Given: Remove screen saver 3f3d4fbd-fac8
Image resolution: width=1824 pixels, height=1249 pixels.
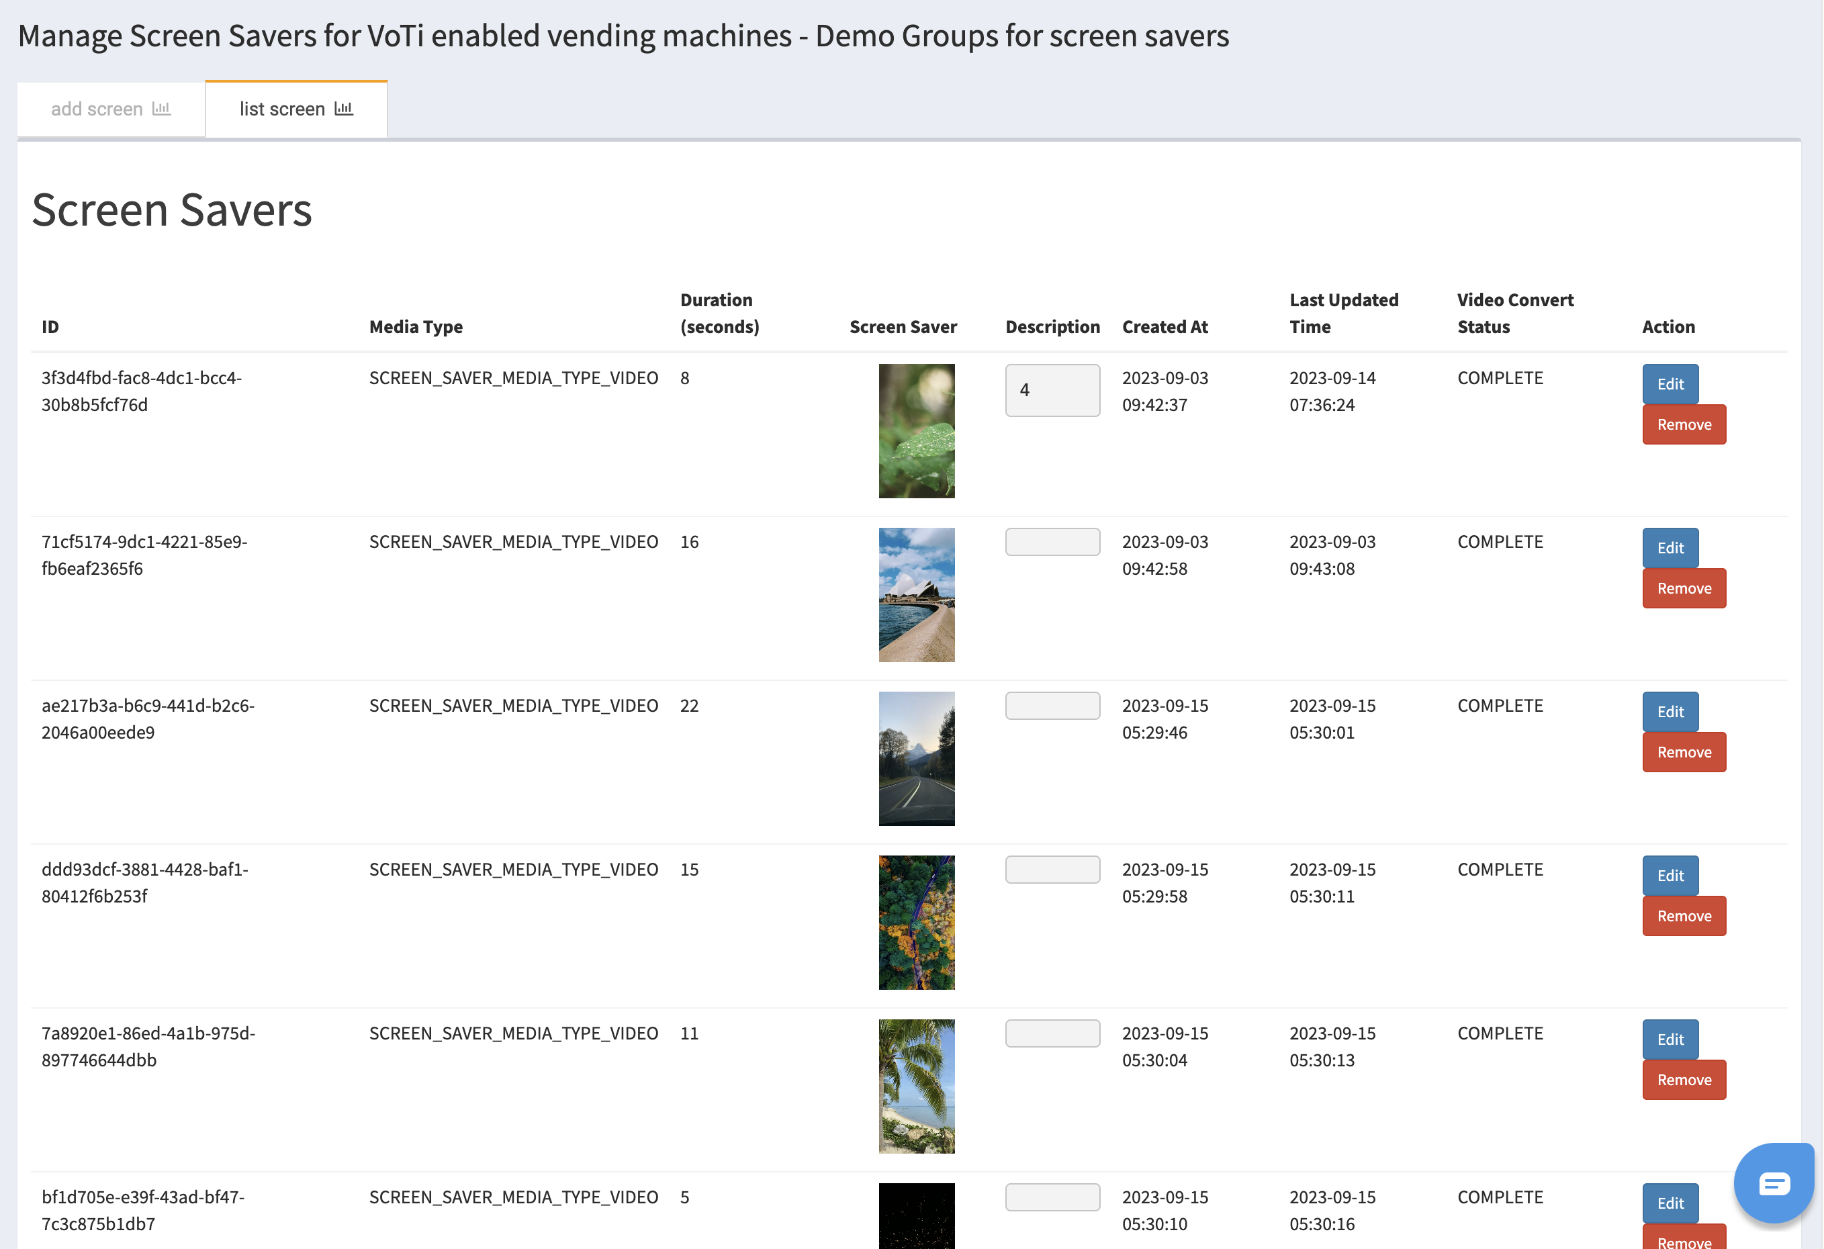Looking at the screenshot, I should pyautogui.click(x=1684, y=424).
